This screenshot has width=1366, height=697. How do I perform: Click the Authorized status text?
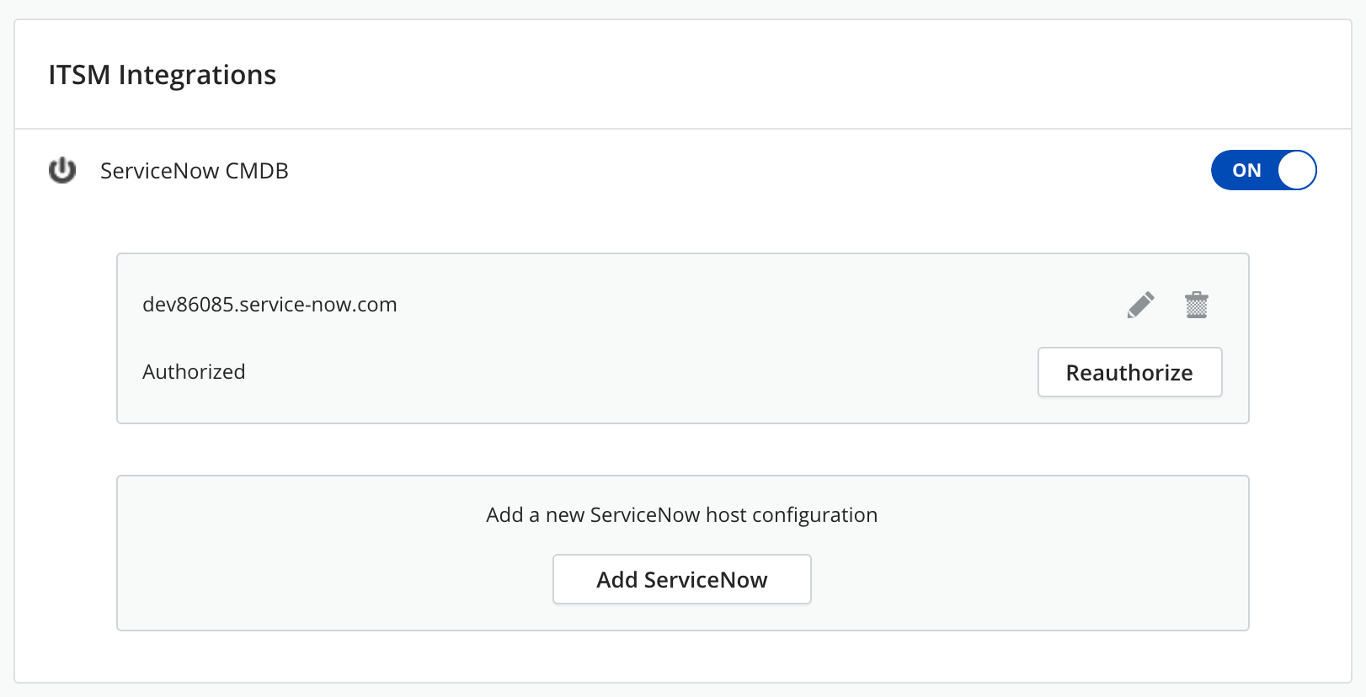tap(194, 372)
